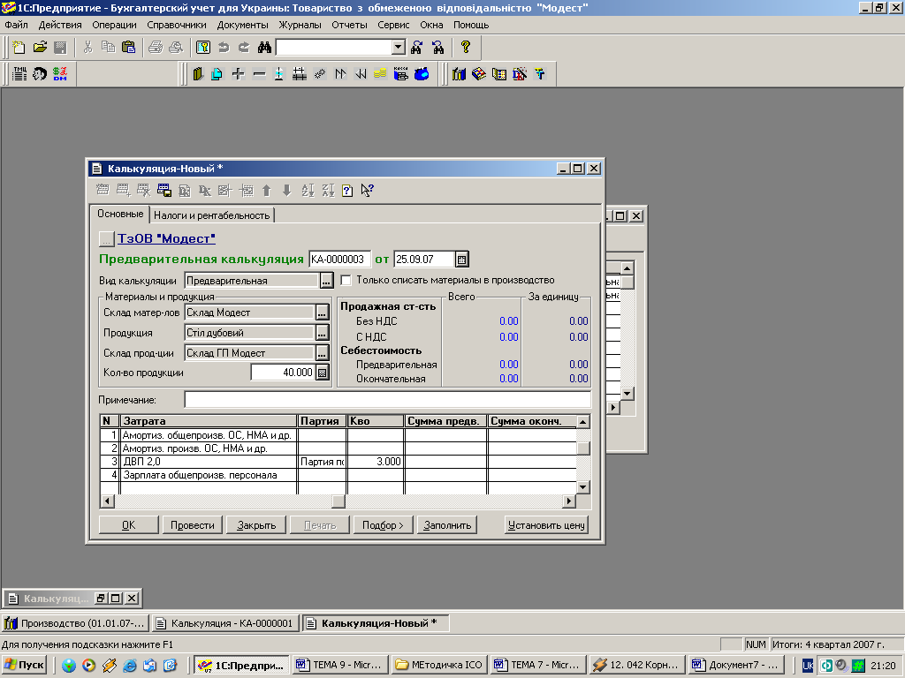Click the sort A-Z ascending icon
Image resolution: width=905 pixels, height=678 pixels.
(308, 191)
